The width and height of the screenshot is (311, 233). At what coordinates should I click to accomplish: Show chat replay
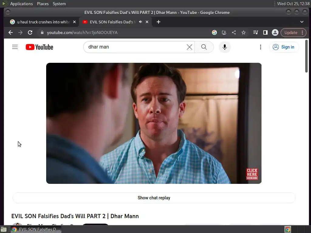(x=154, y=198)
